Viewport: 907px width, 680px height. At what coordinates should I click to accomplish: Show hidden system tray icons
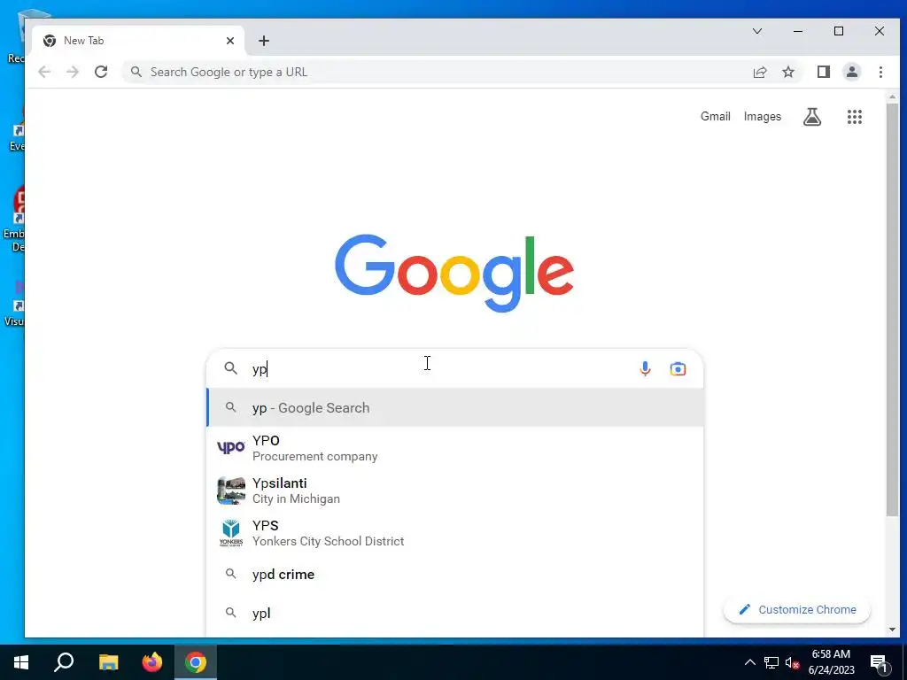[x=749, y=662]
